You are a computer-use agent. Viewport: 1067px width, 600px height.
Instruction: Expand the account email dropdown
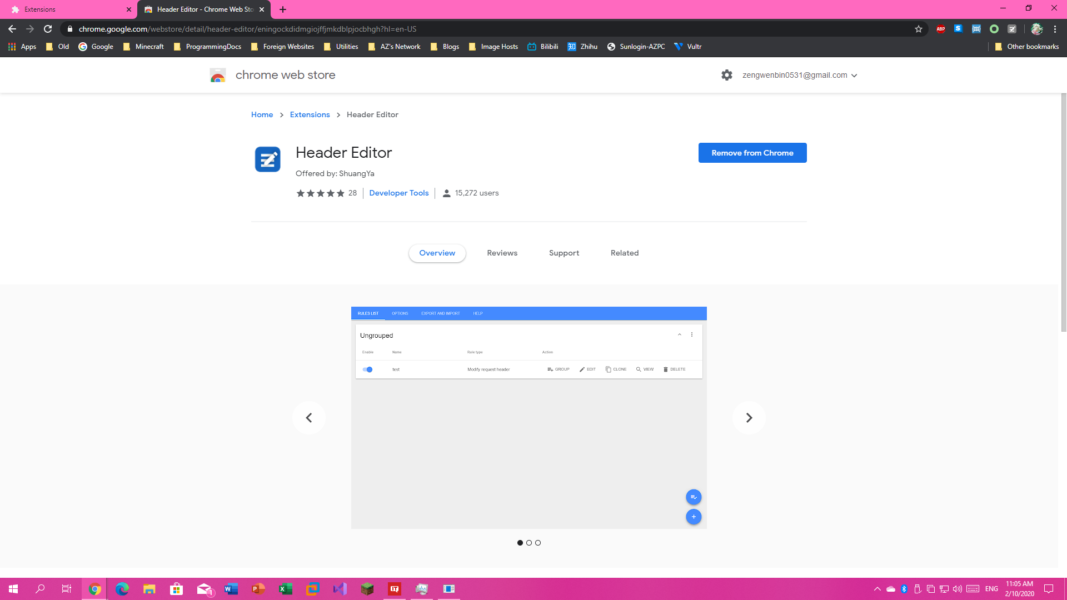pyautogui.click(x=854, y=76)
